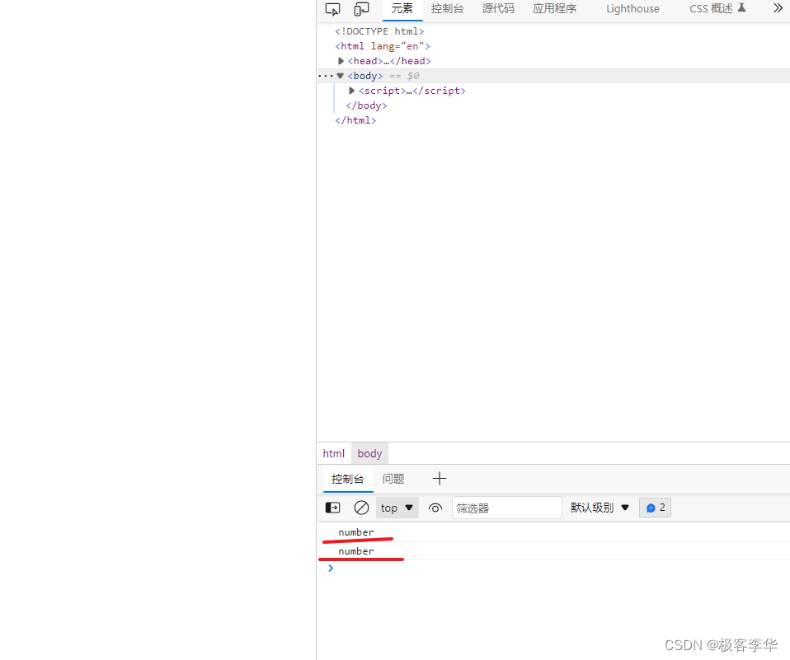This screenshot has height=660, width=790.
Task: Focus the 筛选器 filter input
Action: (x=507, y=508)
